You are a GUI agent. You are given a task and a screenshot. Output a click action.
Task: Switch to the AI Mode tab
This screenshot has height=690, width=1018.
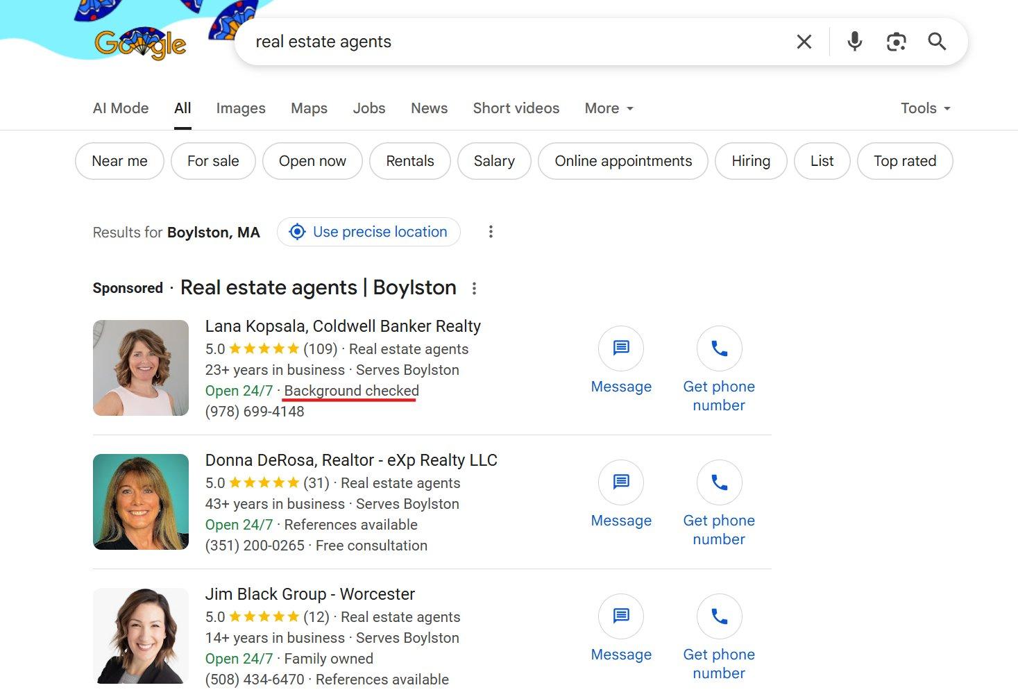pos(121,108)
